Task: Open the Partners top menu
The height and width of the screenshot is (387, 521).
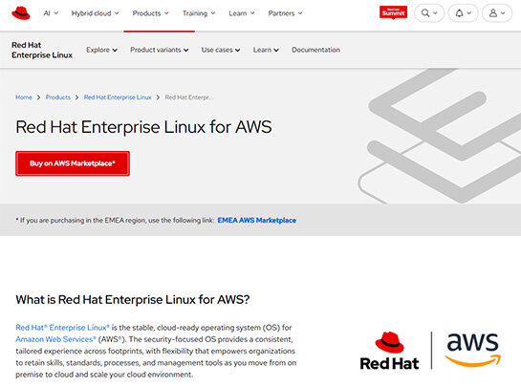Action: [x=285, y=13]
